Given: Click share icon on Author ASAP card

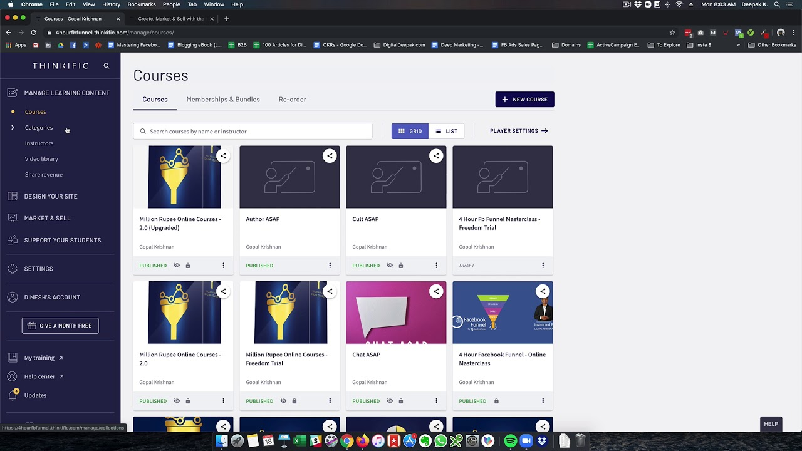Looking at the screenshot, I should click(330, 156).
